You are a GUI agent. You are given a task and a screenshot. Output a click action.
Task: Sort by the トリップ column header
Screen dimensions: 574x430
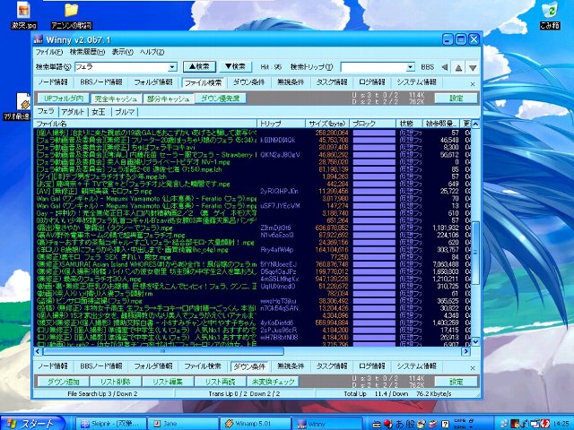(x=281, y=124)
